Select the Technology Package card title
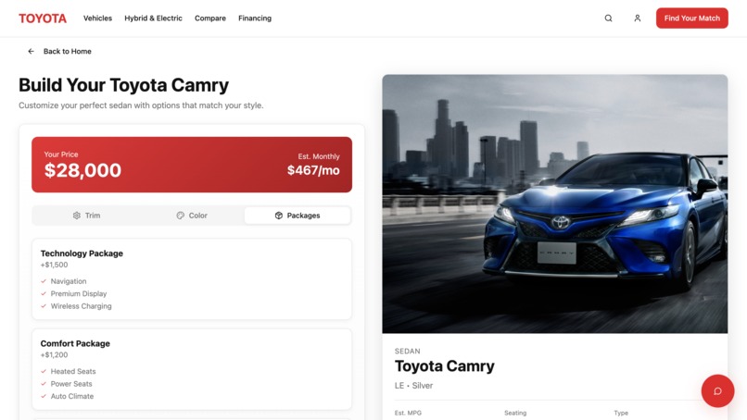747x420 pixels. coord(82,253)
